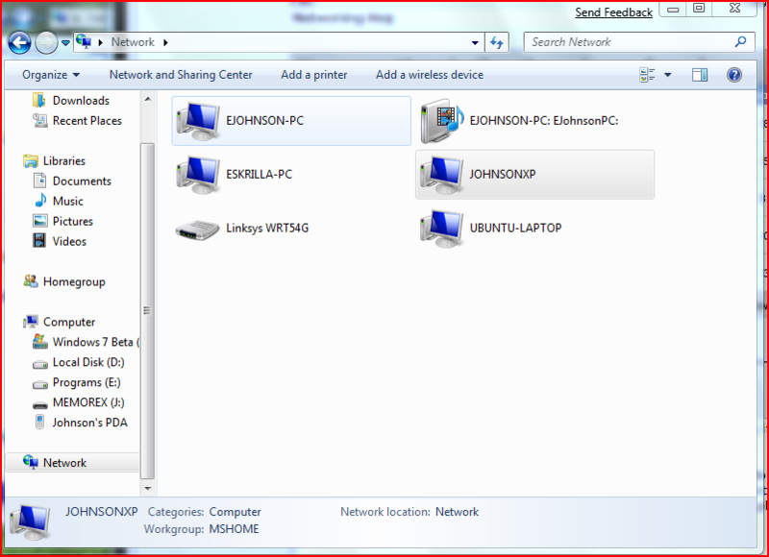This screenshot has width=769, height=557.
Task: Select the EJOHNSON-PC computer icon
Action: tap(198, 120)
